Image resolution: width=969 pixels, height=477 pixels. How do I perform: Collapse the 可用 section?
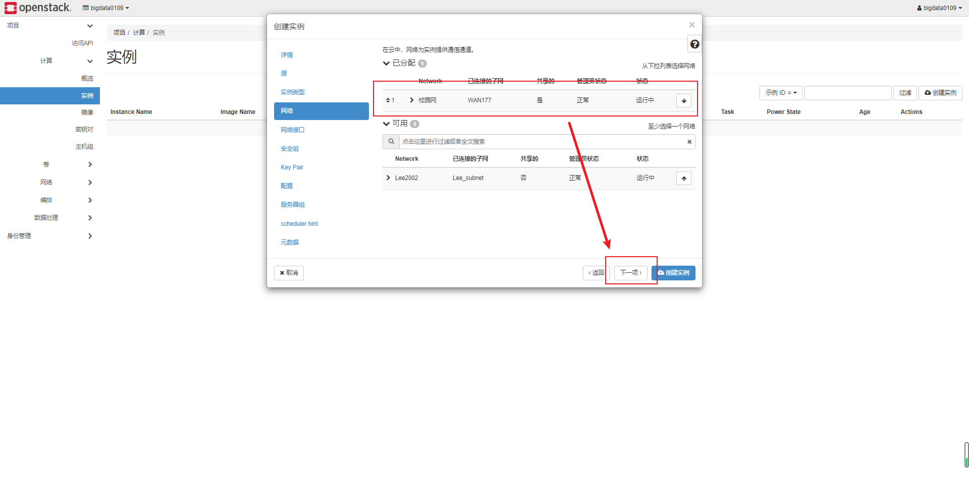click(x=386, y=124)
